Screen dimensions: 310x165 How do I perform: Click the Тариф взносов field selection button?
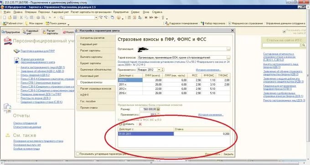tap(228, 57)
